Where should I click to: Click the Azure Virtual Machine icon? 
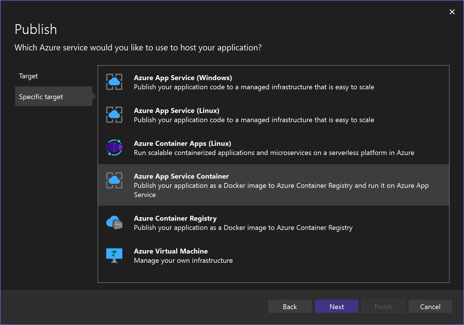(x=114, y=255)
